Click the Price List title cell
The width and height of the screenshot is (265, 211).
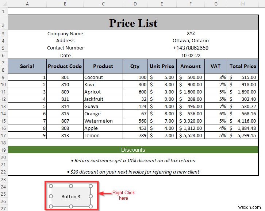pos(133,23)
